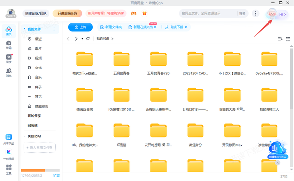Open options dots next to 我的文件
Image resolution: width=294 pixels, height=181 pixels.
(x=54, y=29)
